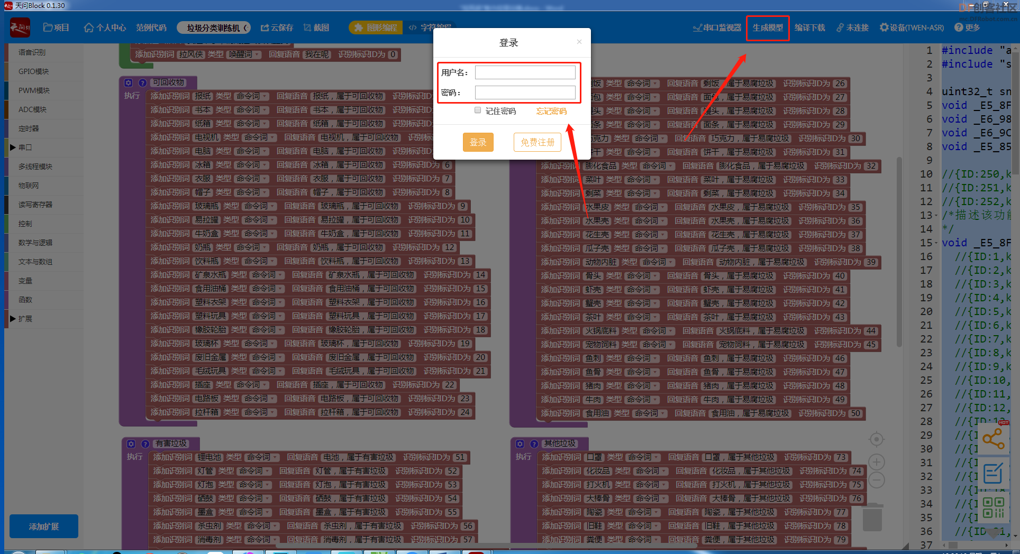Close the 登录 login dialog
Screen dimensions: 1020x554
click(x=579, y=42)
